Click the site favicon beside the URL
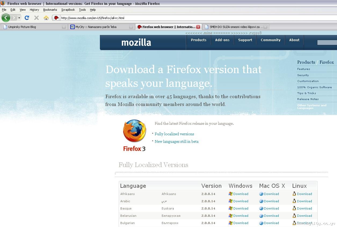The height and width of the screenshot is (227, 337). [x=56, y=18]
